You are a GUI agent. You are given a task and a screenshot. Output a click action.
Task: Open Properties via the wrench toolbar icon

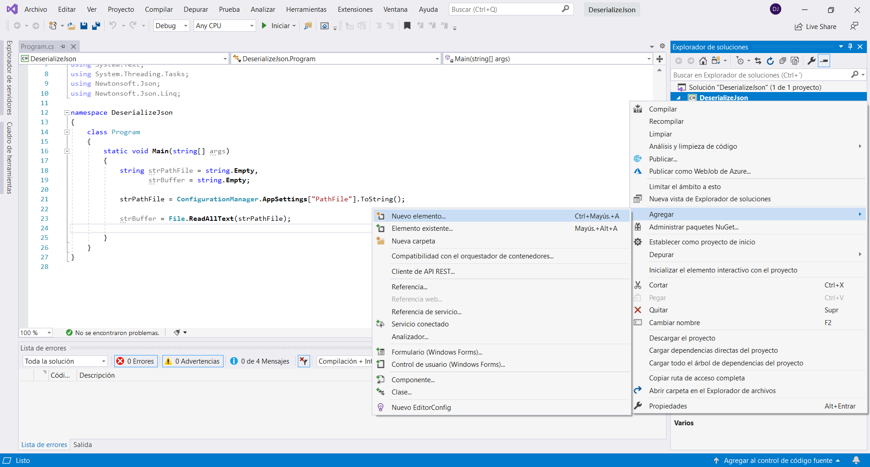(x=812, y=61)
